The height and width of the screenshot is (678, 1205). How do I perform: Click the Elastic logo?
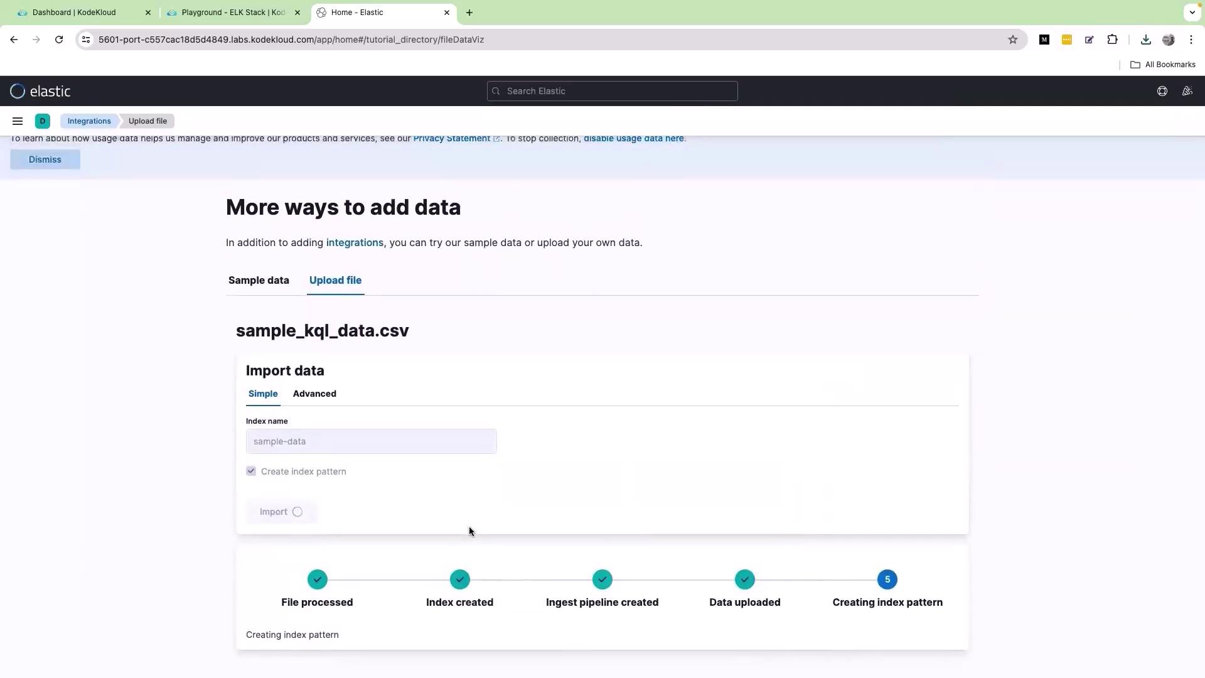point(40,91)
